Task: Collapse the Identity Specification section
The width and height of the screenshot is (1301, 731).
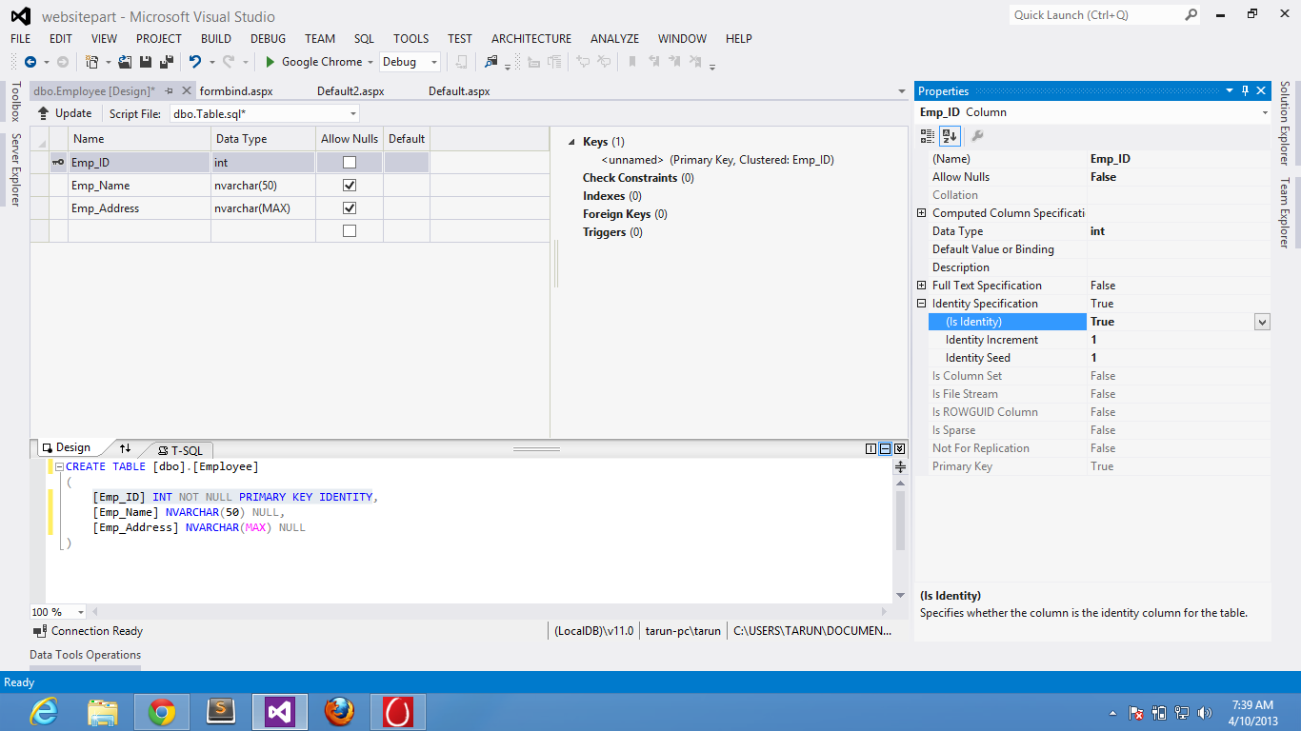Action: pyautogui.click(x=921, y=303)
